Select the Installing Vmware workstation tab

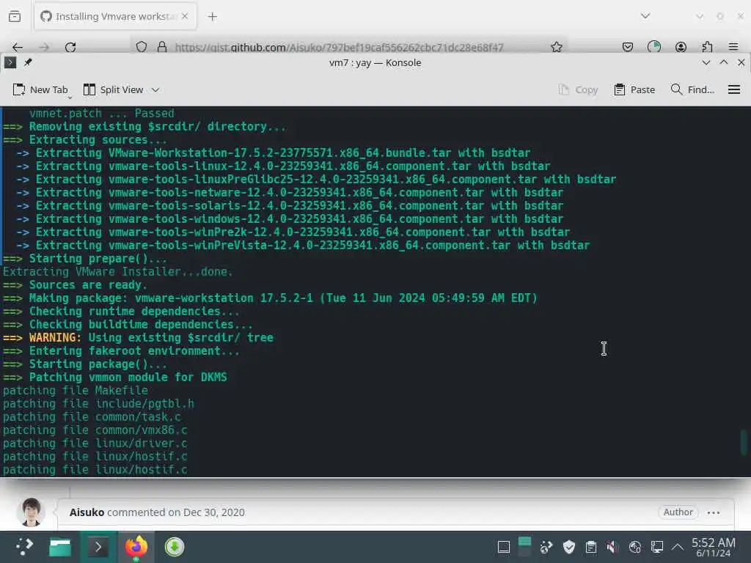click(x=115, y=16)
